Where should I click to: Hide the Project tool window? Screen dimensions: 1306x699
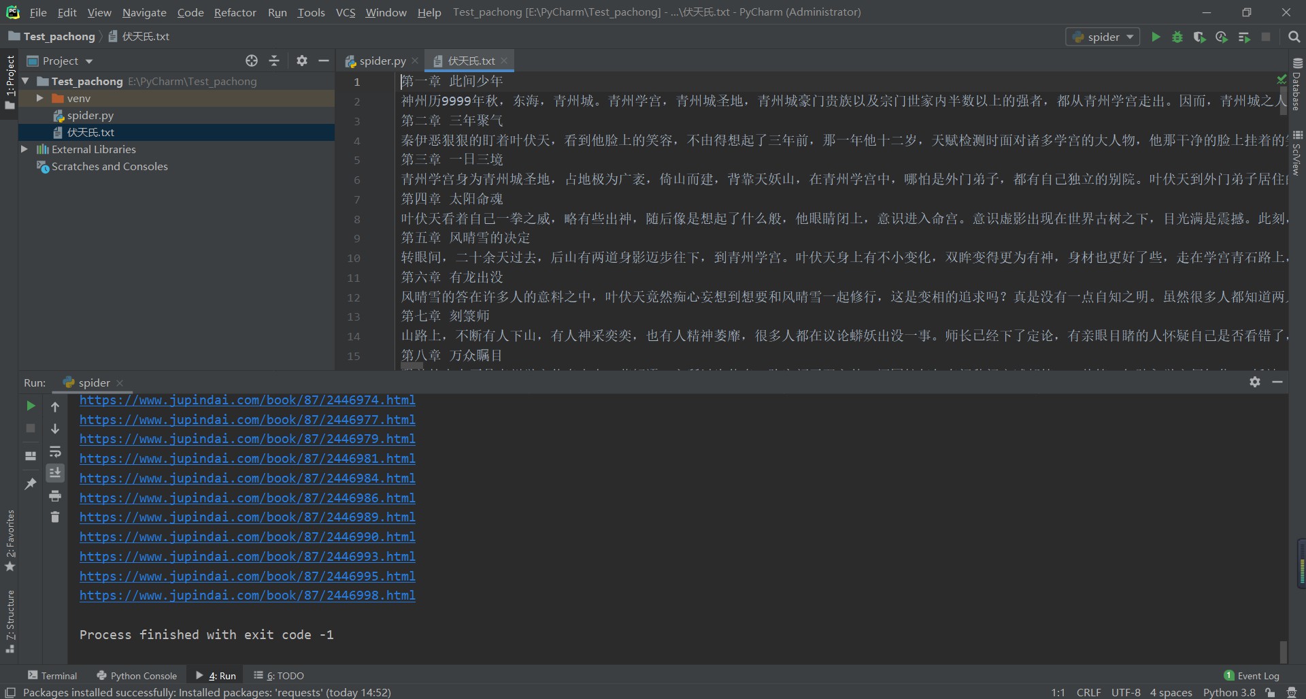point(324,61)
